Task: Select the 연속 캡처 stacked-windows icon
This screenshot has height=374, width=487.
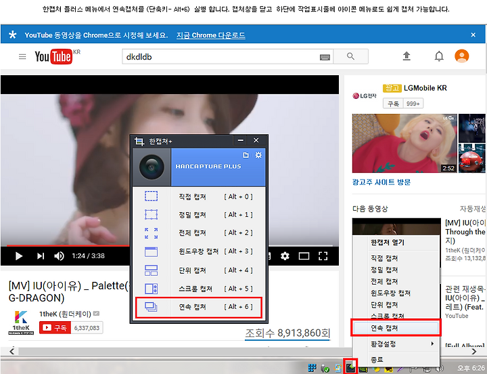Action: click(151, 307)
